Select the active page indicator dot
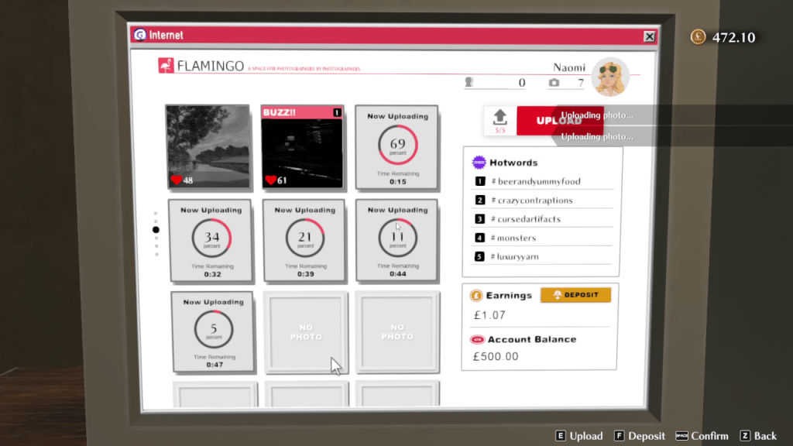793x446 pixels. [156, 230]
